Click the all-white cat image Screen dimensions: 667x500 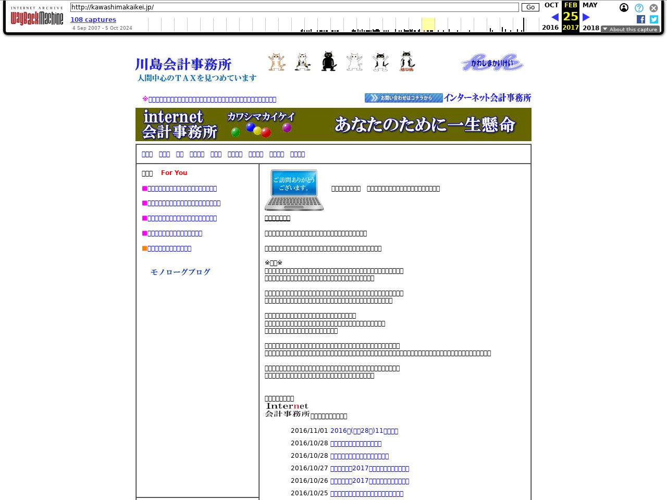354,61
